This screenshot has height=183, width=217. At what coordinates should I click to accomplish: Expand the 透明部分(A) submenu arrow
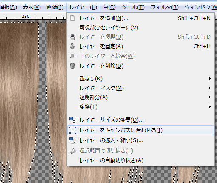click(x=209, y=97)
